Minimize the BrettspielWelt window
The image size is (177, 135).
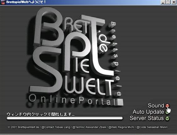coord(163,2)
